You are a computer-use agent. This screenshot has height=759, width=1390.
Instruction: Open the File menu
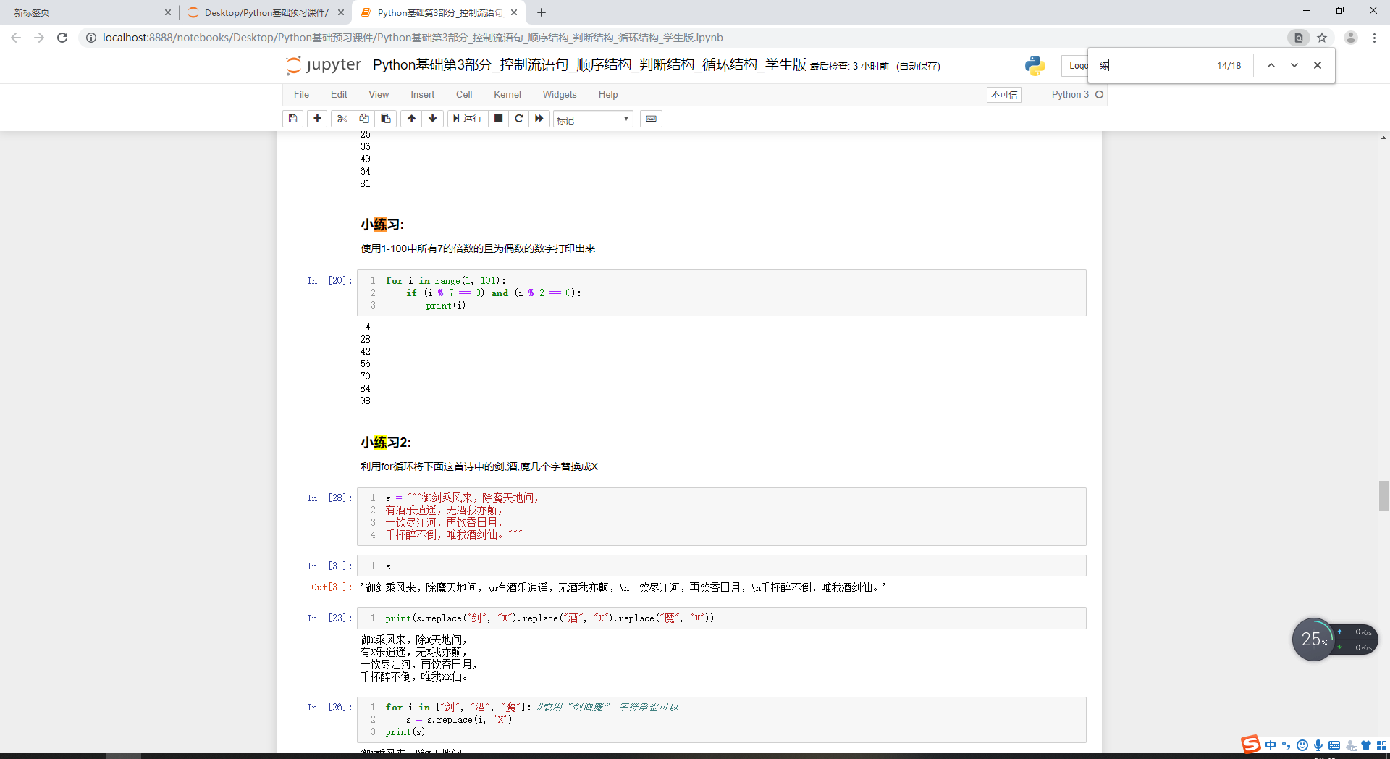[301, 95]
